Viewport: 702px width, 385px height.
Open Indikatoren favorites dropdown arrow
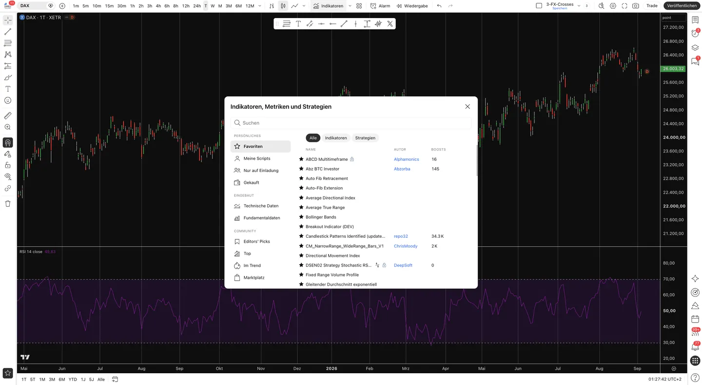[x=350, y=6]
